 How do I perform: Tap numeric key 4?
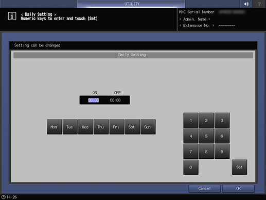[x=191, y=136]
